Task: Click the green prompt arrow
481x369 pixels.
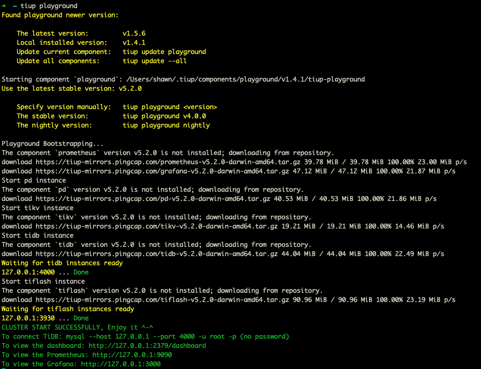Action: (x=3, y=6)
